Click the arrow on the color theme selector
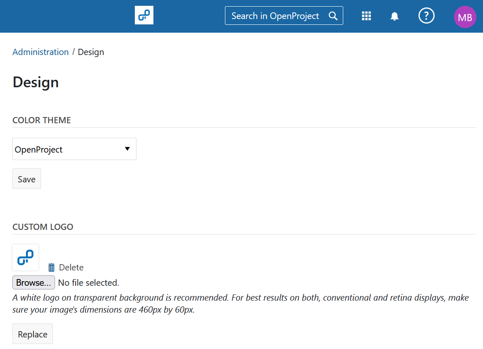483x349 pixels. tap(127, 149)
